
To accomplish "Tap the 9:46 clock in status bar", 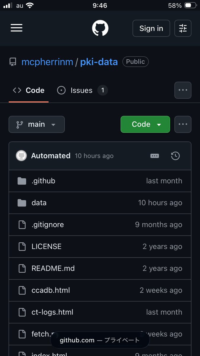I will [x=100, y=5].
